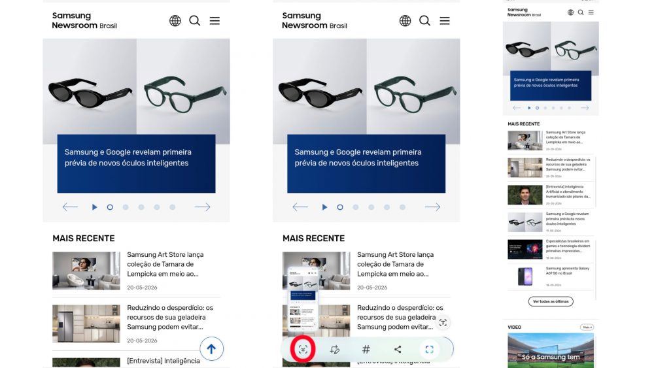
Task: Click the Art Store living-room thumbnail in left screen
Action: click(x=86, y=271)
